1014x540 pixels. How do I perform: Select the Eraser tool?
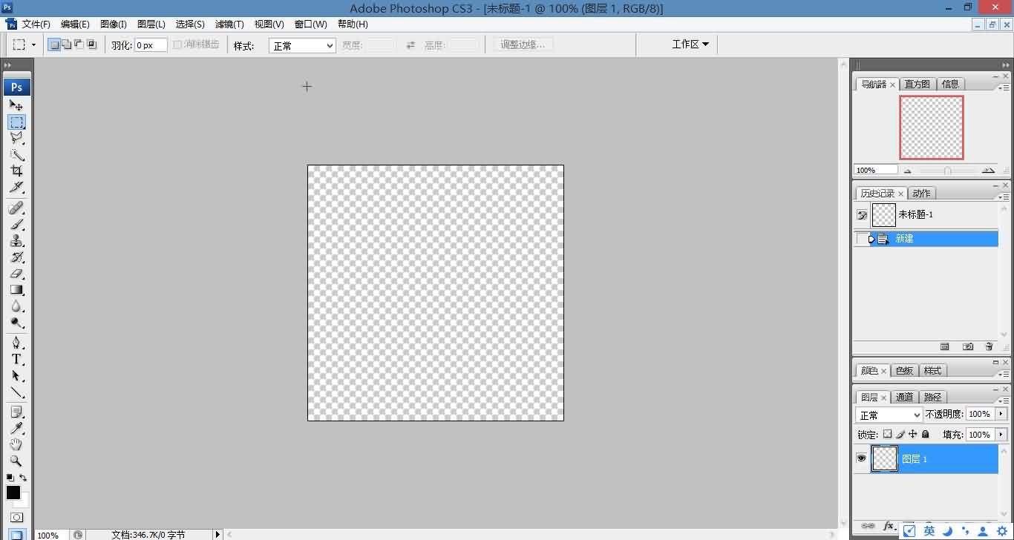point(16,273)
